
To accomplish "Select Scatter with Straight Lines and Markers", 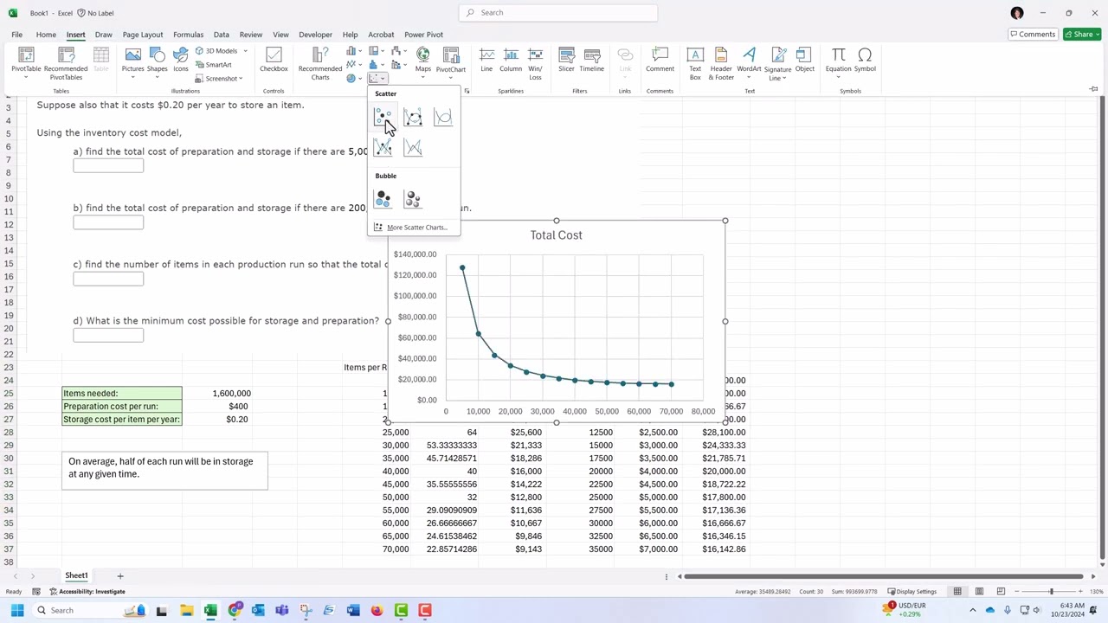I will (383, 148).
